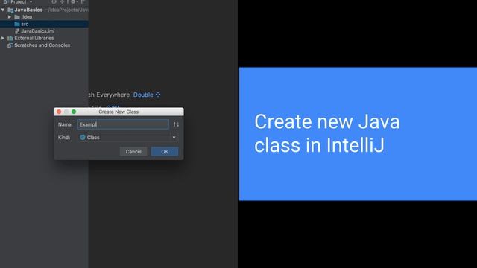Select the JavaBasics project root node
This screenshot has width=477, height=268.
pos(28,10)
